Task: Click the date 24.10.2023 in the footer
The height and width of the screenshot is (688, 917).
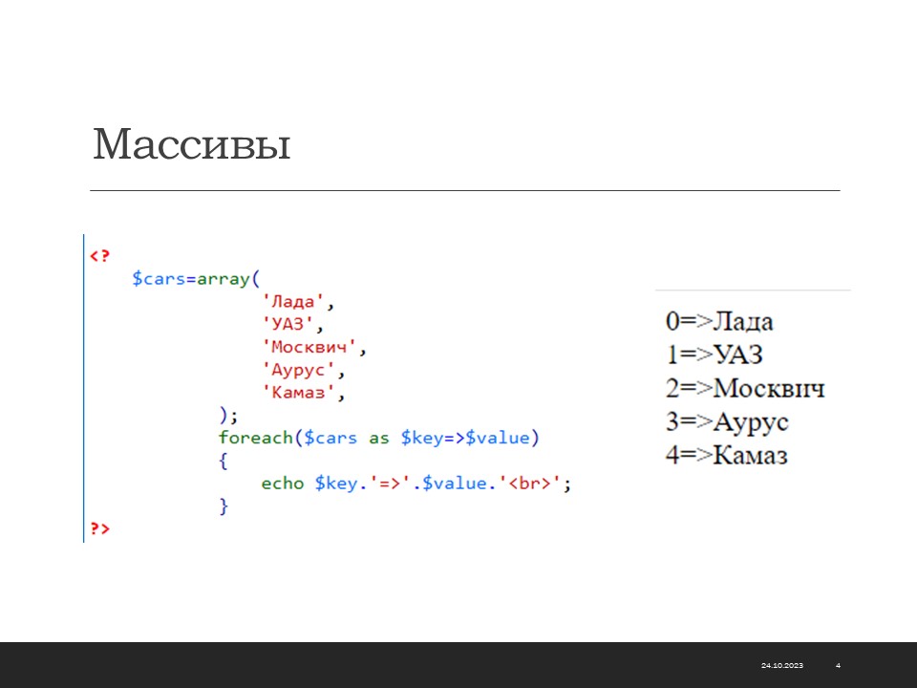Action: coord(781,665)
